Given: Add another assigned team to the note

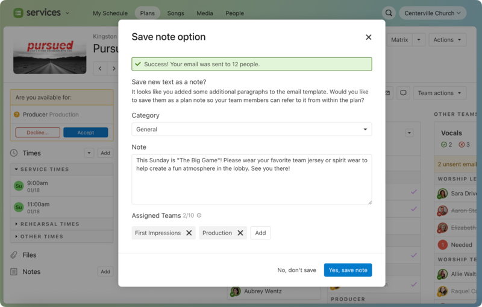Looking at the screenshot, I should pos(260,233).
